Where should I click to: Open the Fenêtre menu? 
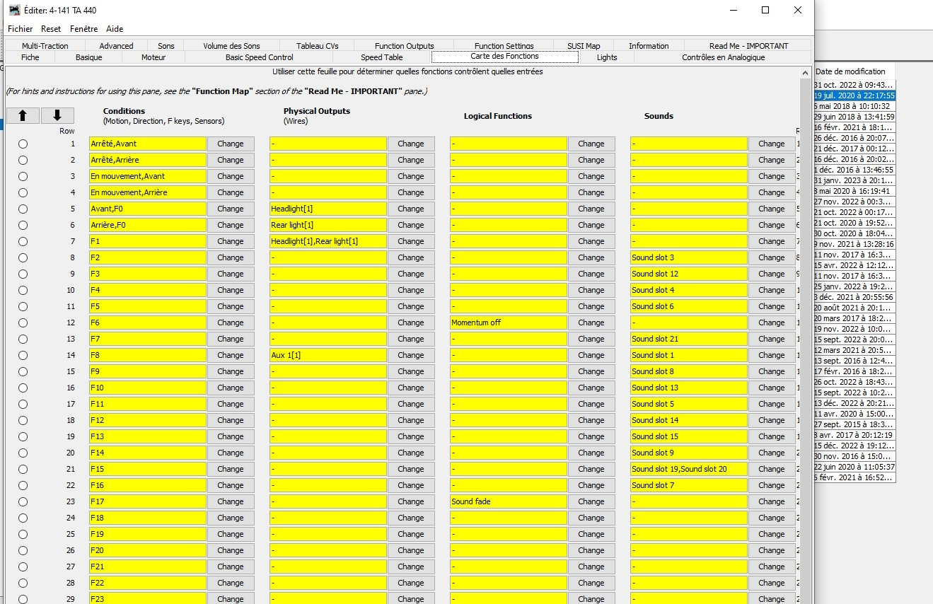83,29
